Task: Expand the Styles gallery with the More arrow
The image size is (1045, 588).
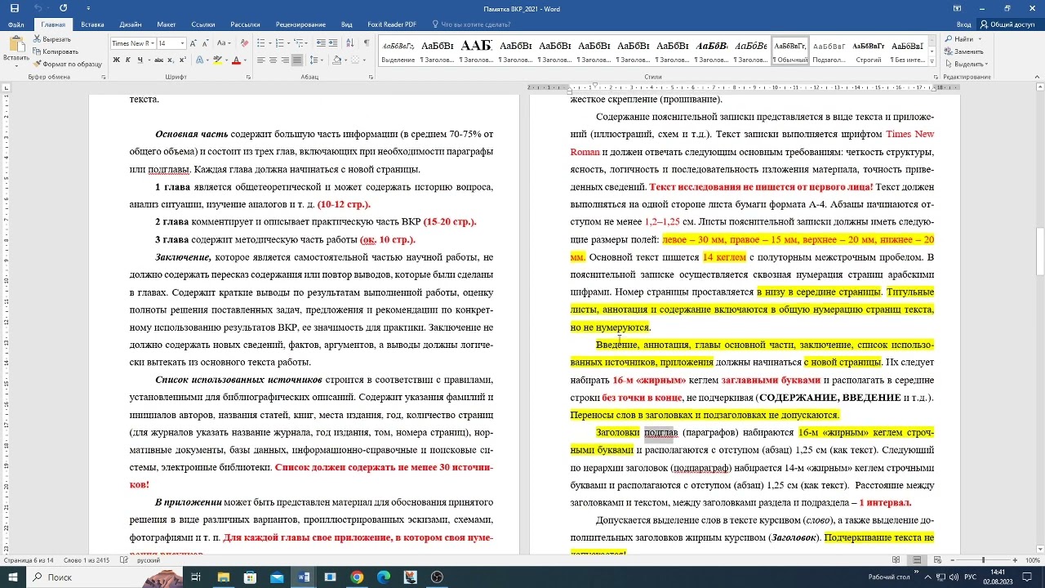Action: (932, 62)
